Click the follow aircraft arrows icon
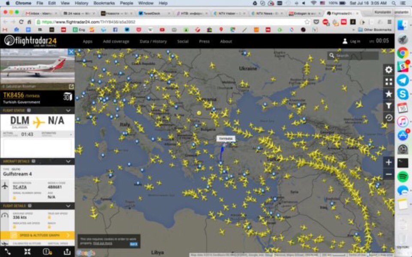 click(x=27, y=252)
